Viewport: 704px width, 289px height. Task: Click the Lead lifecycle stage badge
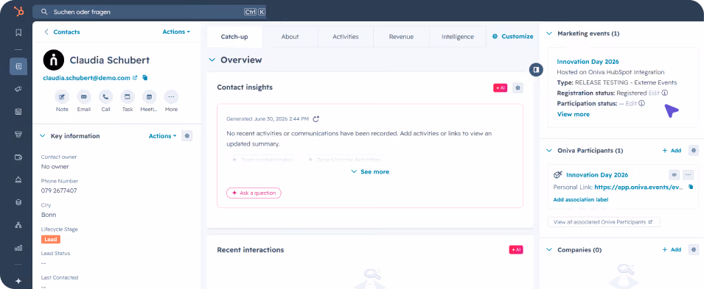[x=51, y=239]
